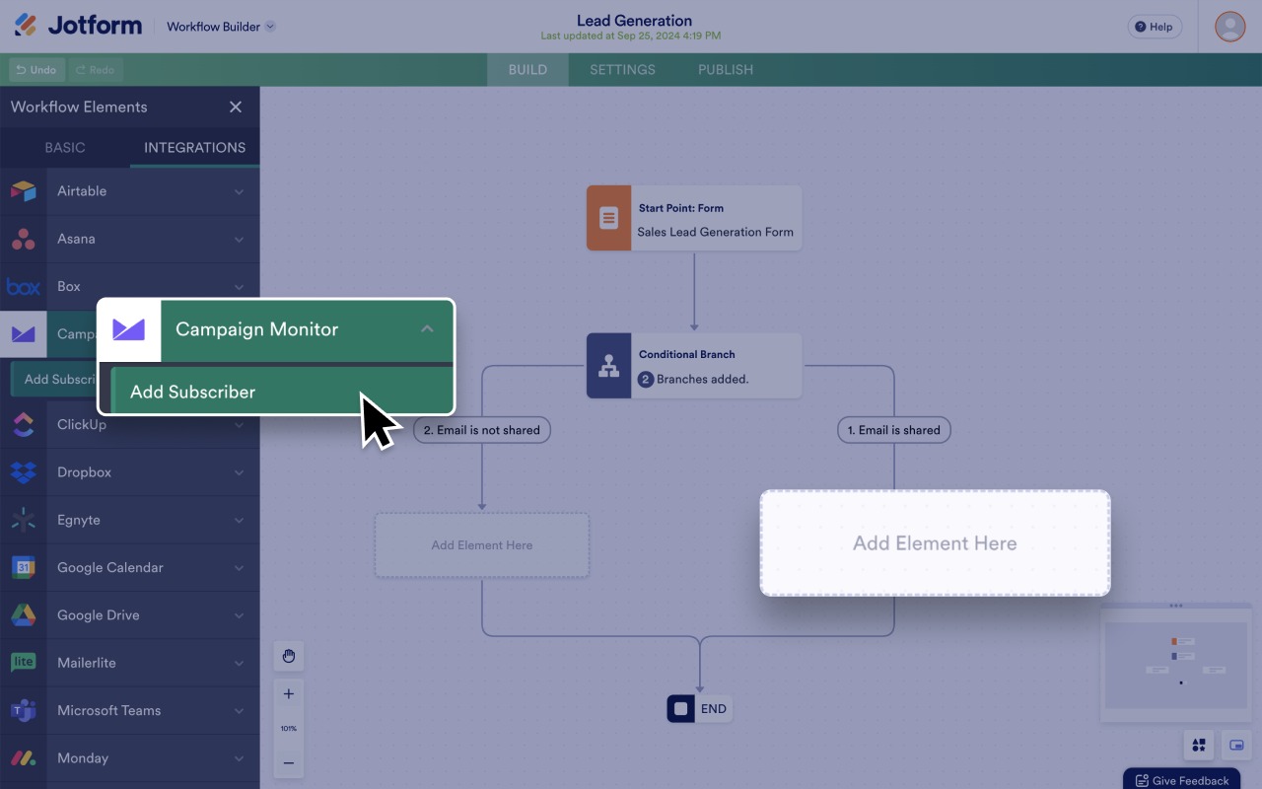This screenshot has height=789, width=1262.
Task: Click the Start Point form icon
Action: click(x=608, y=218)
